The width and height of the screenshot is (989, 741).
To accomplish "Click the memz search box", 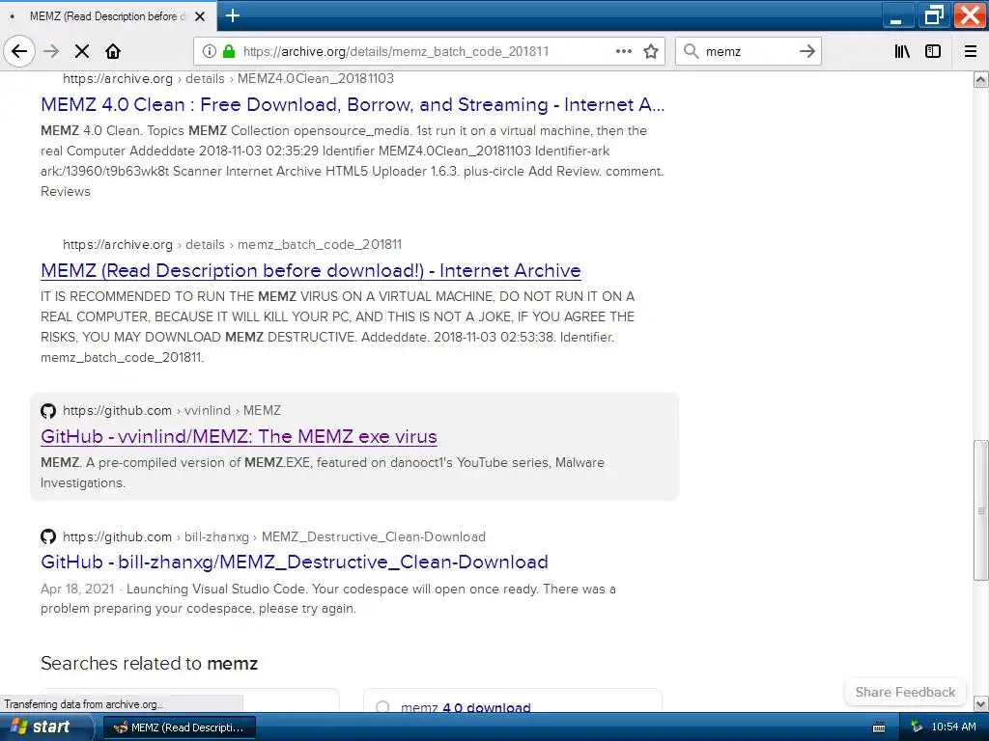I will pos(749,51).
